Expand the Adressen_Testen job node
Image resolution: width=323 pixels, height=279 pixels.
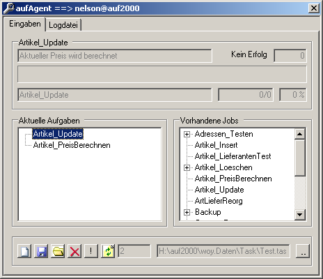tap(187, 134)
